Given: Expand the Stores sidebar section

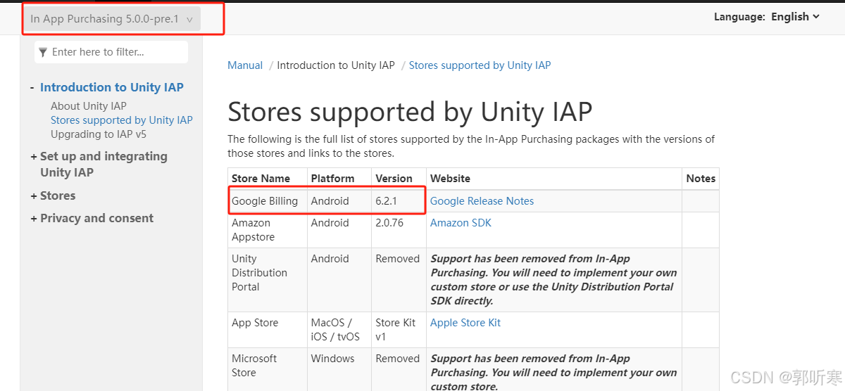Looking at the screenshot, I should [x=34, y=195].
